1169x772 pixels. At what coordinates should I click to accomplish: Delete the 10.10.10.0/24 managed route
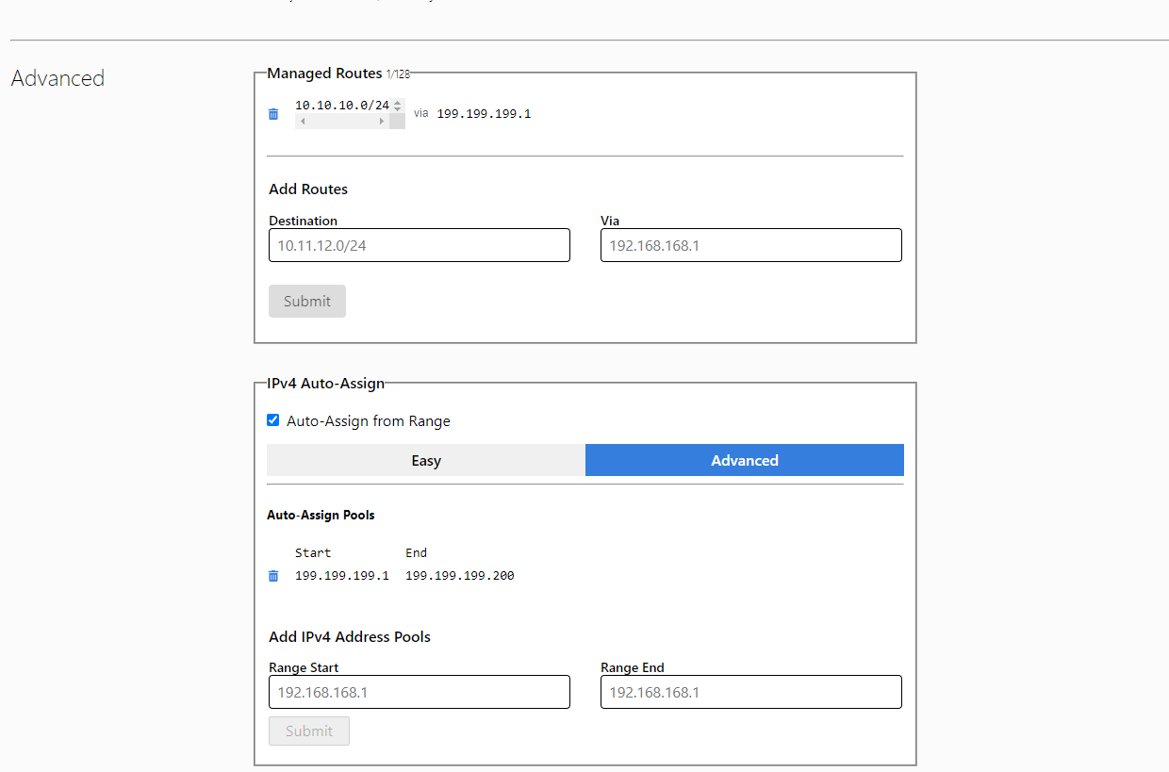pos(273,114)
